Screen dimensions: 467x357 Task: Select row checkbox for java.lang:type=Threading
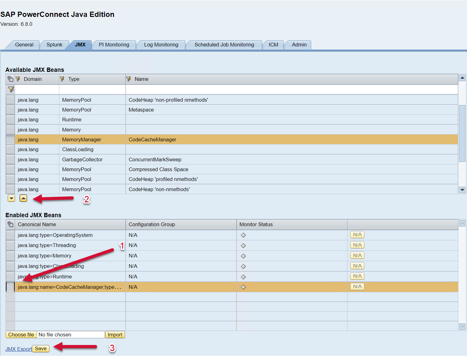[x=10, y=245]
